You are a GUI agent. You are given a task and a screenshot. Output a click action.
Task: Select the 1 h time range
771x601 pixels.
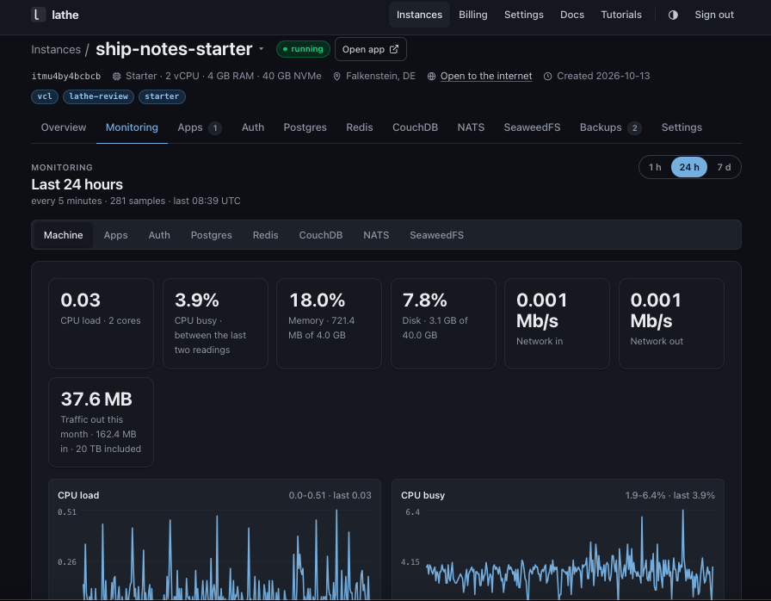[x=655, y=167]
